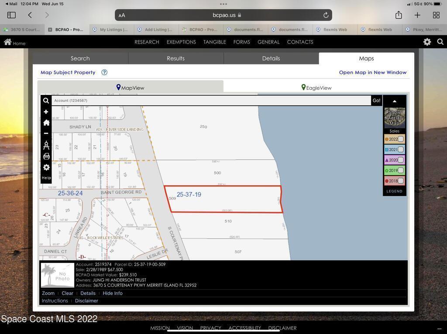Select the measure compass tool

(x=46, y=145)
